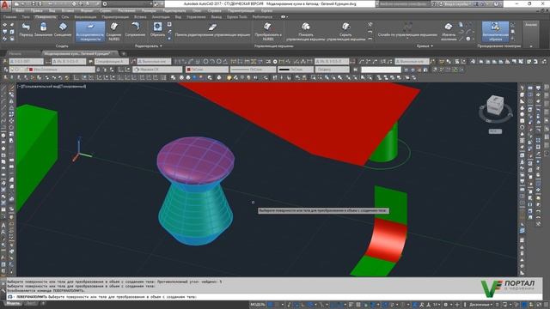Expand the Редактировать panel flyout
This screenshot has height=309, width=550.
pos(149,45)
